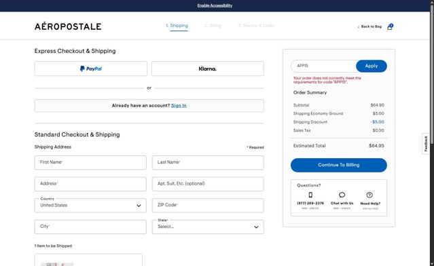Click the Estimated Total amount $64.95

click(x=376, y=146)
